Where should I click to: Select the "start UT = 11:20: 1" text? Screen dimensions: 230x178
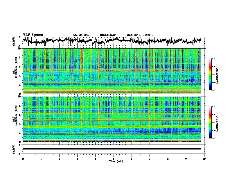click(x=140, y=35)
